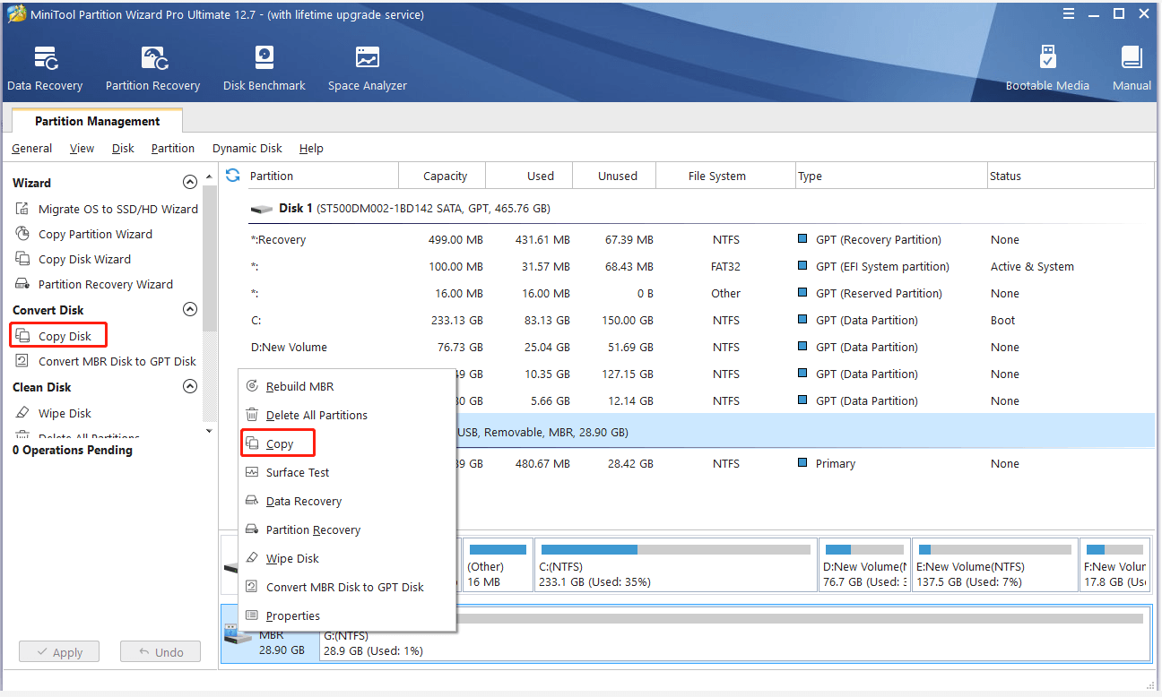Sort by the Partition column header
Screen dimensions: 1162x697
322,176
